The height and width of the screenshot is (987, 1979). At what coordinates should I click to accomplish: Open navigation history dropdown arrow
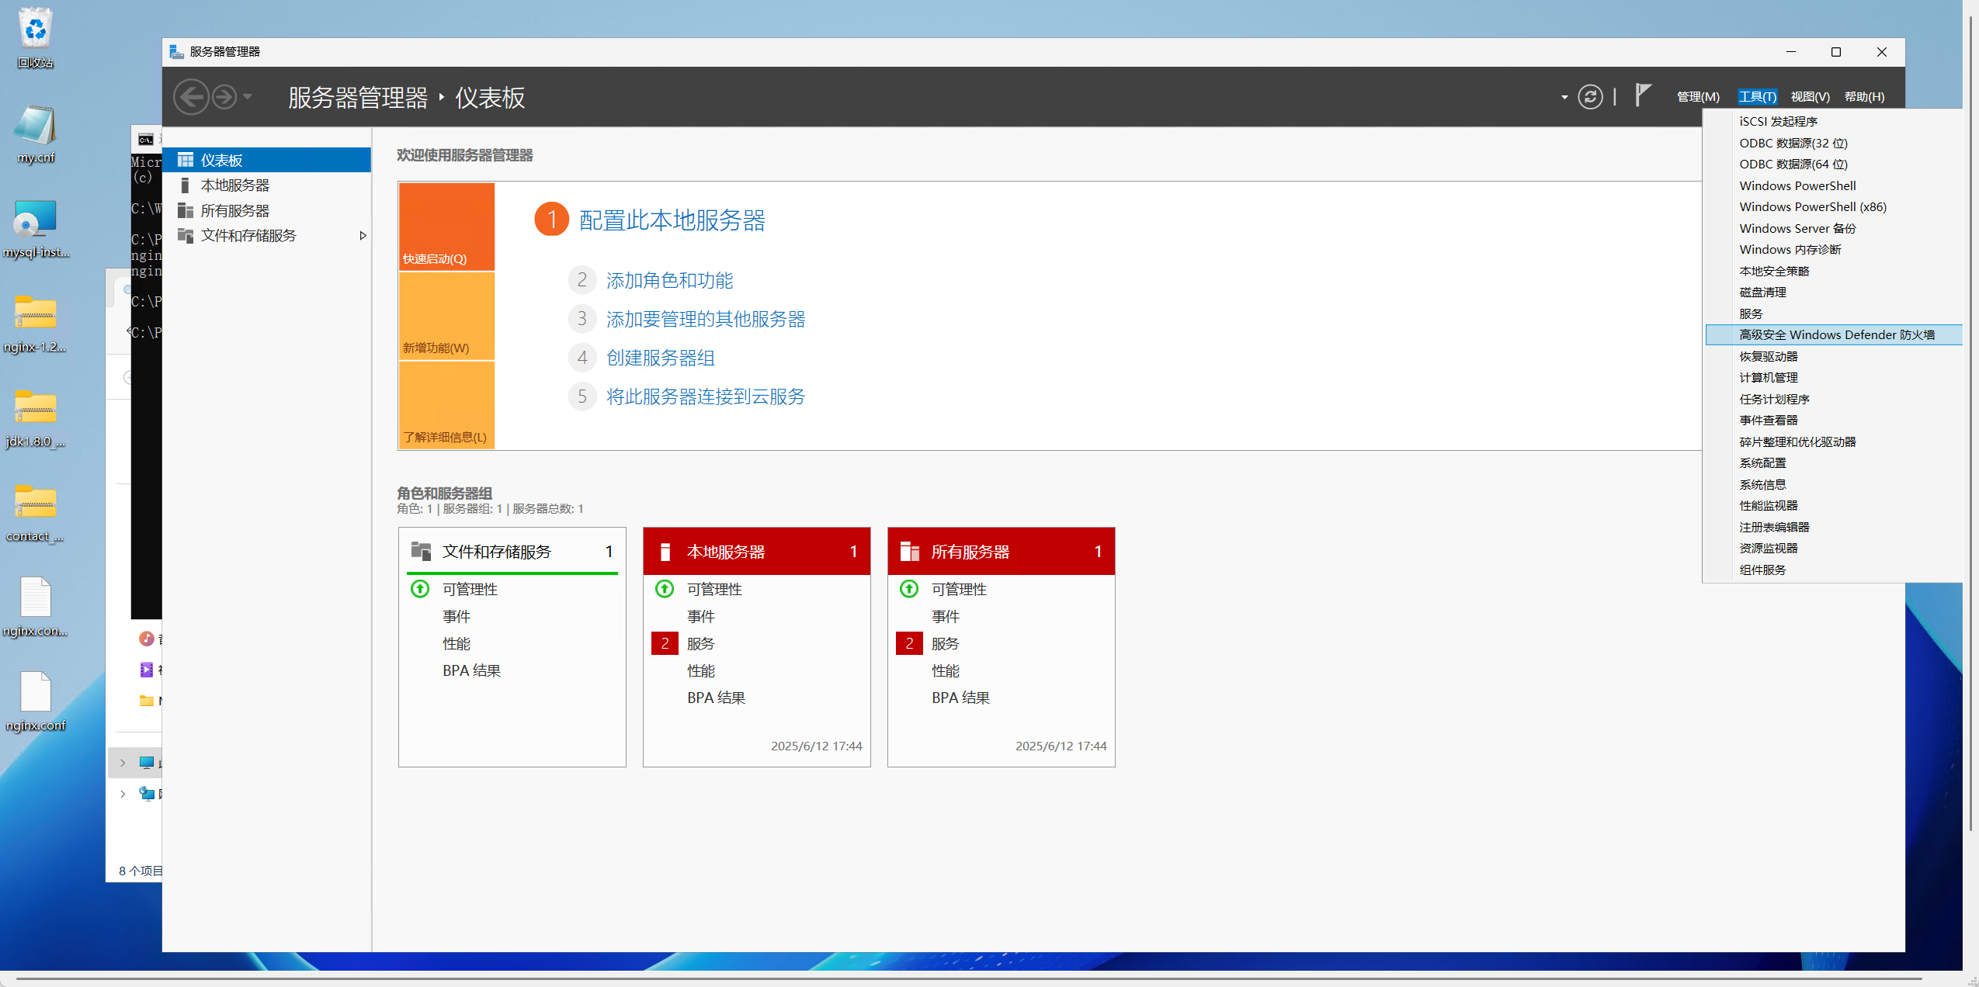point(248,97)
